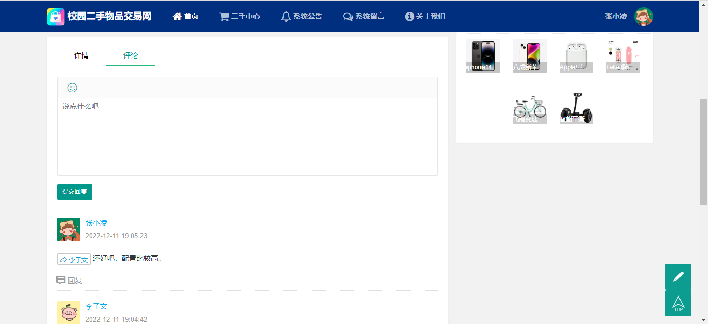The image size is (708, 324).
Task: Click the 李子文 reply-to tag
Action: tap(74, 259)
